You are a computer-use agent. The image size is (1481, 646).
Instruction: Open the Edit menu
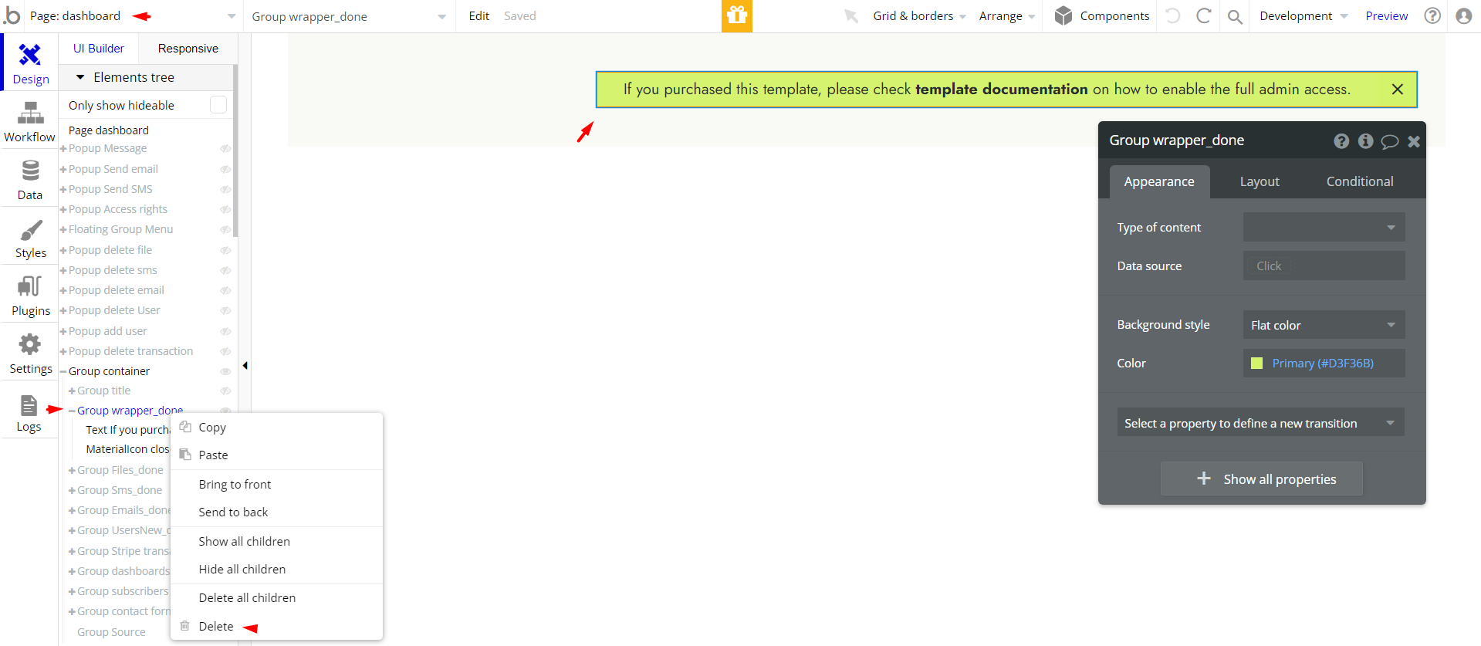[478, 15]
